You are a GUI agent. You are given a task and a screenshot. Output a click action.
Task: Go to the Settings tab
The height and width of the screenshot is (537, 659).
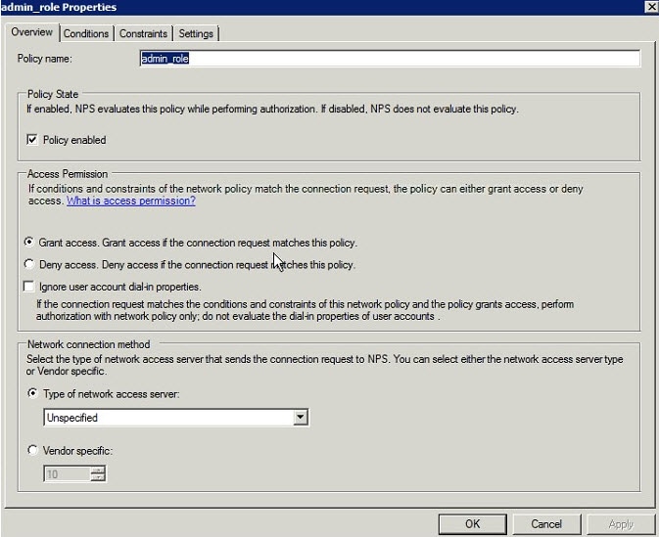tap(196, 33)
